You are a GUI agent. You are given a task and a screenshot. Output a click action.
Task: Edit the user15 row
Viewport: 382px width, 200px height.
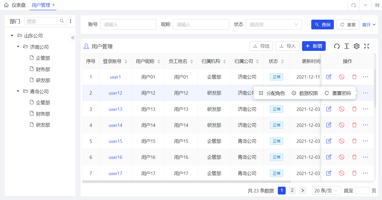[329, 141]
